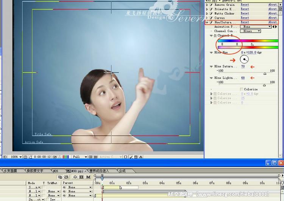Expand the Matte Choker effect
This screenshot has width=284, height=201.
207,14
